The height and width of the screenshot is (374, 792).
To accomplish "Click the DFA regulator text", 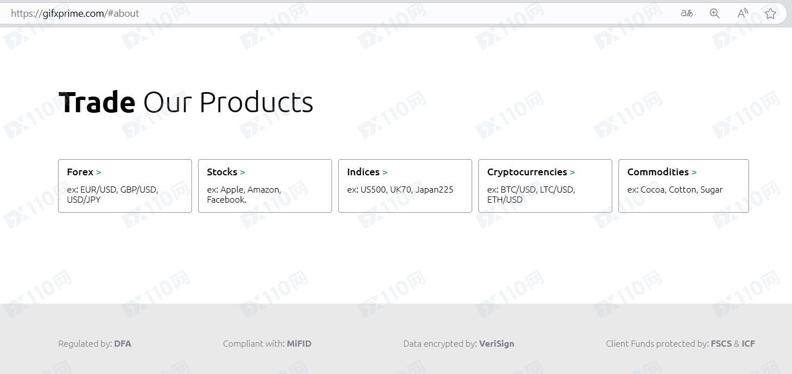I will (123, 344).
